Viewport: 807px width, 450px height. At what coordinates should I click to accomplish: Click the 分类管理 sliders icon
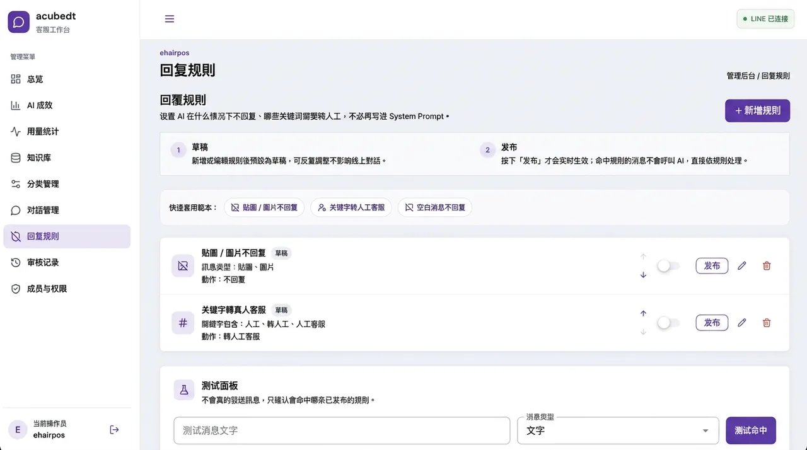click(x=16, y=184)
